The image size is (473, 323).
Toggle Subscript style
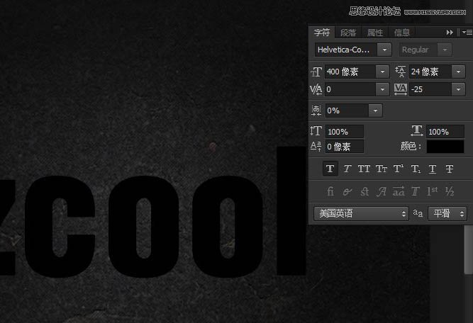[x=416, y=169]
